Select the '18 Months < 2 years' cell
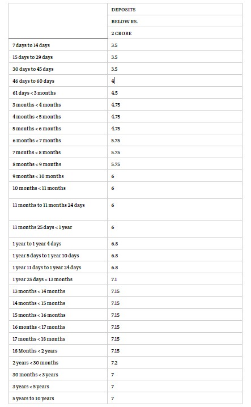 (x=58, y=351)
